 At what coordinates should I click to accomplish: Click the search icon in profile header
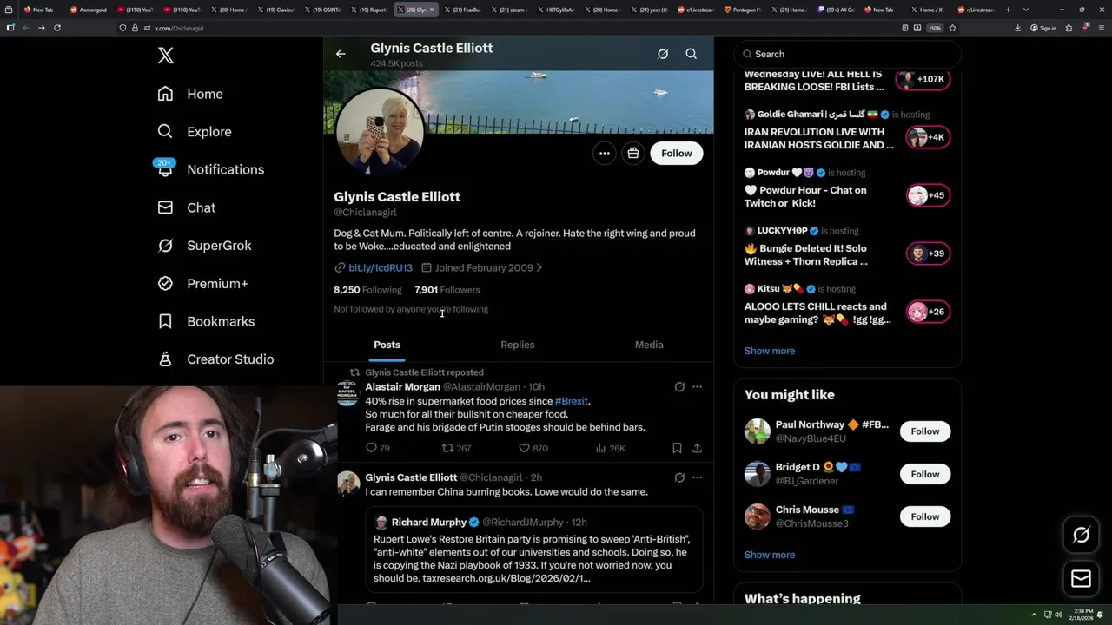692,54
